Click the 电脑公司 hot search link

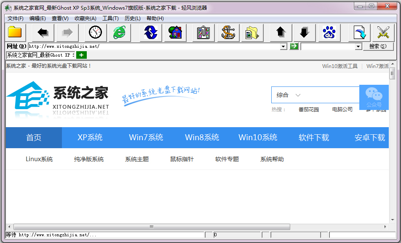[x=342, y=110]
